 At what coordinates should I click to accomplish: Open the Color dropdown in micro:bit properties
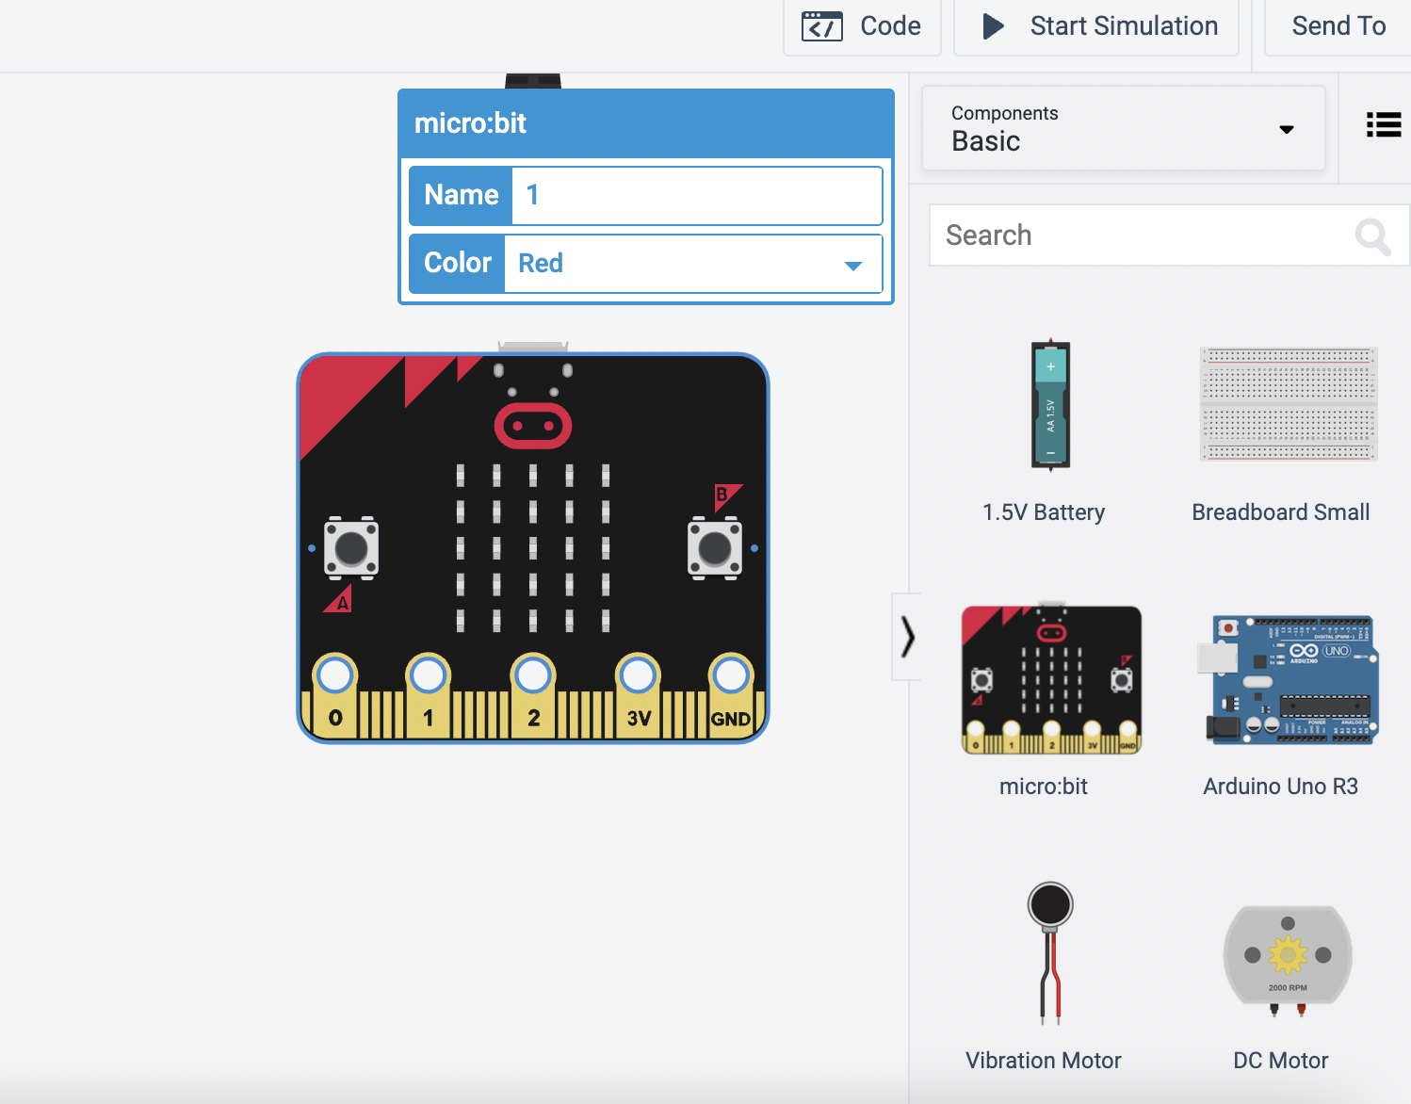click(x=852, y=265)
